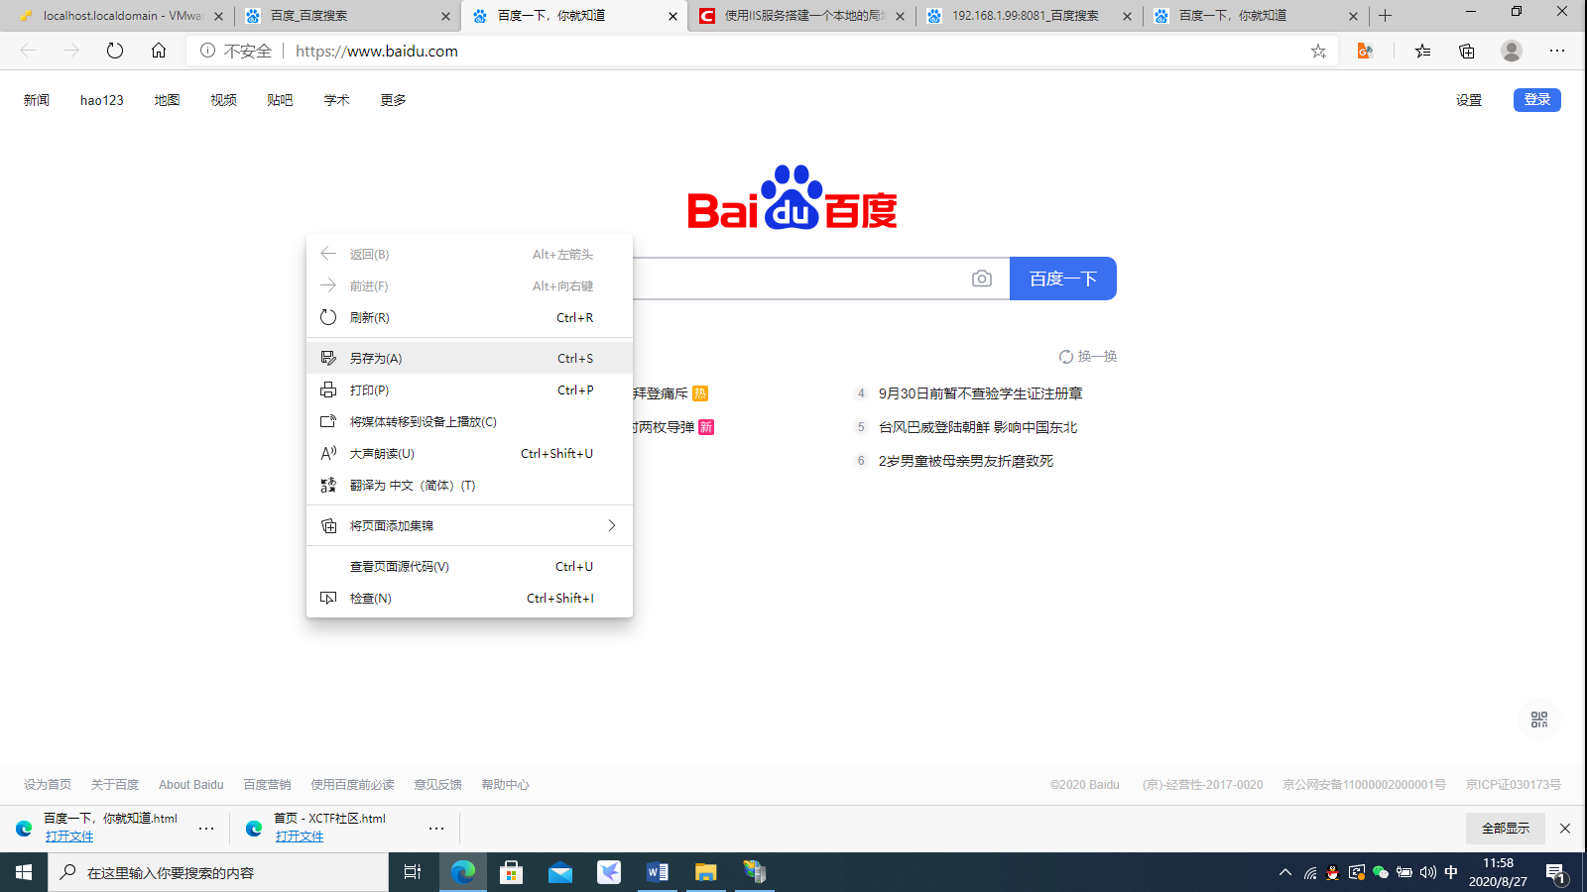Screen dimensions: 1587x892
Task: Go to browser home page icon
Action: point(159,51)
